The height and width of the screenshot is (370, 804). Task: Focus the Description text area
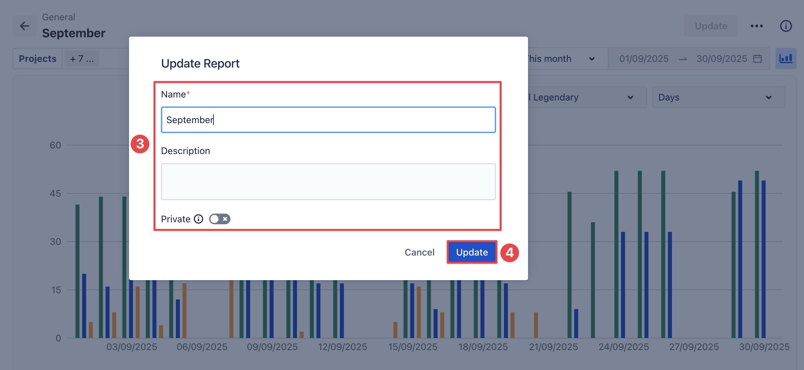coord(328,181)
